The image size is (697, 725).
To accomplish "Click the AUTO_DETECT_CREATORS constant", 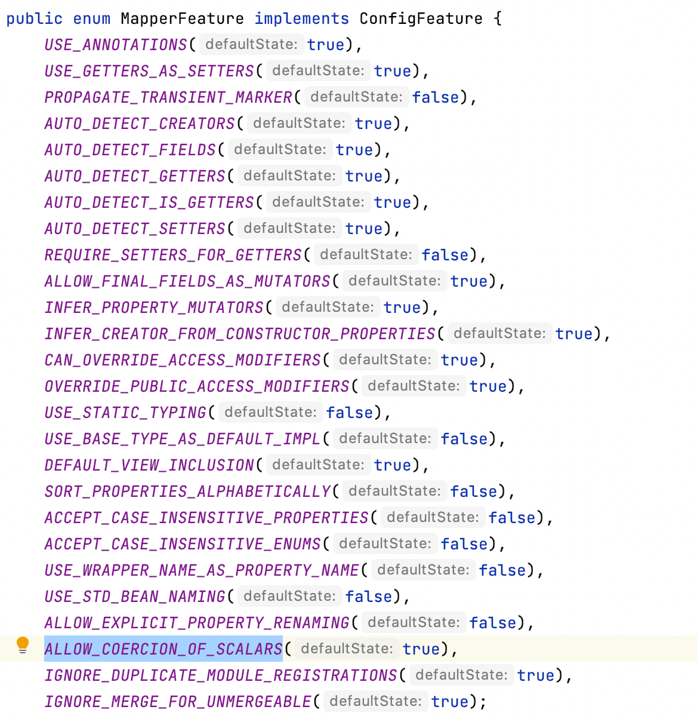I will (x=139, y=123).
